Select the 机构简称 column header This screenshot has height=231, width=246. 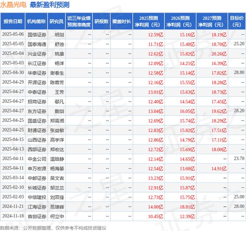[36, 21]
